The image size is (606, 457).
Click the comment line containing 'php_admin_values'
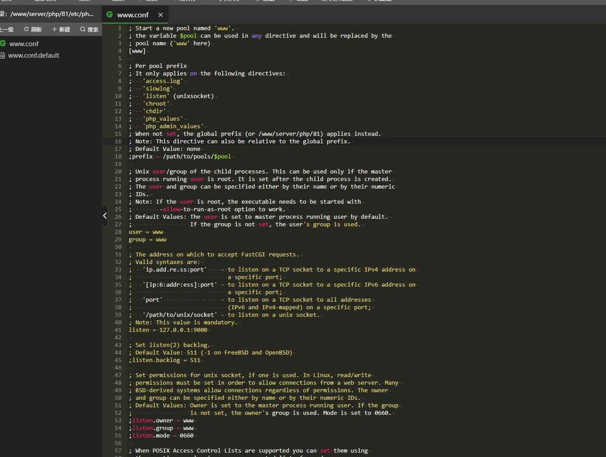[x=166, y=126]
